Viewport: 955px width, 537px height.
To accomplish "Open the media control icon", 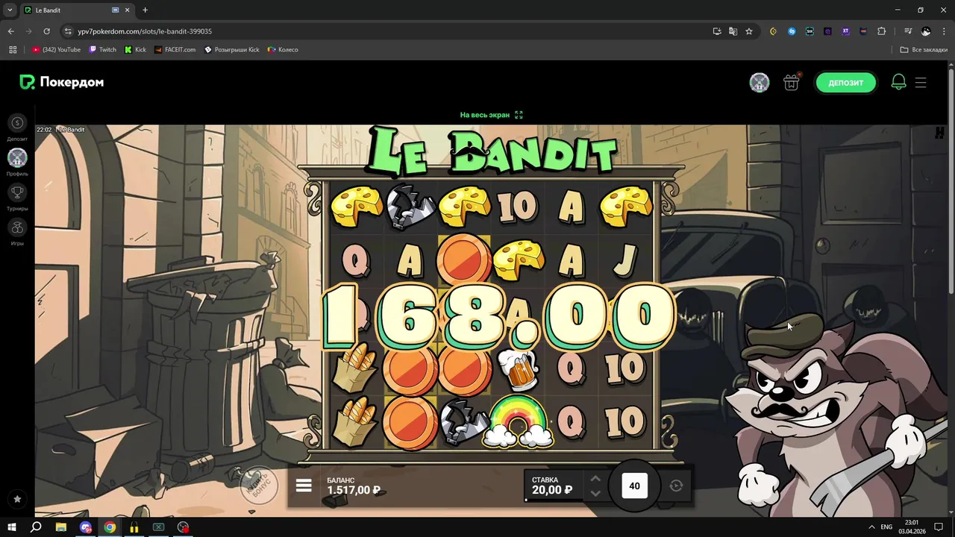I will click(908, 31).
